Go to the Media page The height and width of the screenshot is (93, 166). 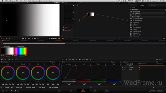59,91
